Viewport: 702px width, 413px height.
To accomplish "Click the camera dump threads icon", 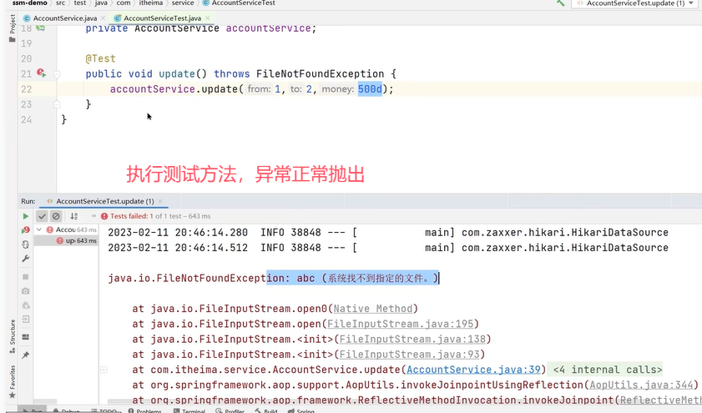I will tap(26, 291).
